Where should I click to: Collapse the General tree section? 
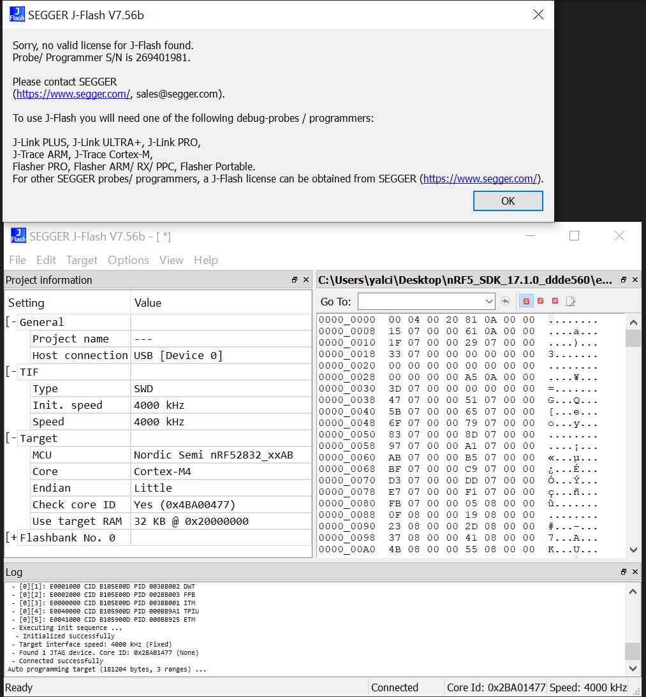11,322
